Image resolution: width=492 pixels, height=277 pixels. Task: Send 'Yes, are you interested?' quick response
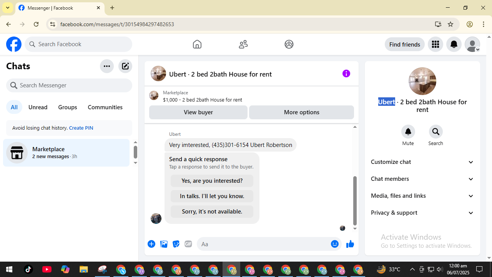pos(212,181)
